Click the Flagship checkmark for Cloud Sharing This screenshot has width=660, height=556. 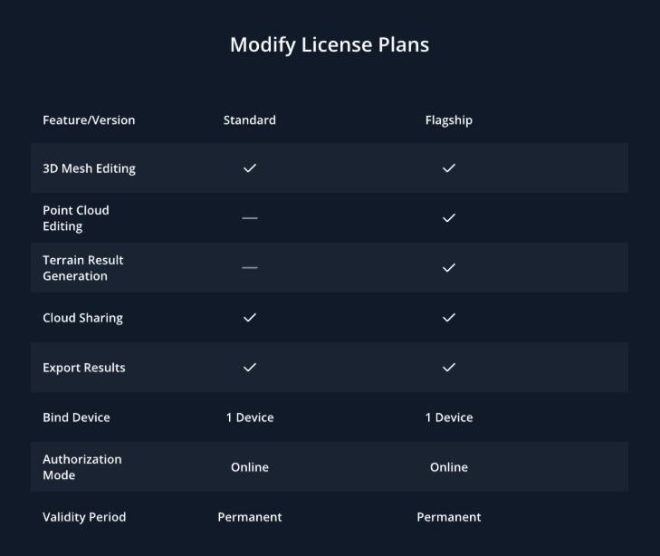click(x=449, y=318)
